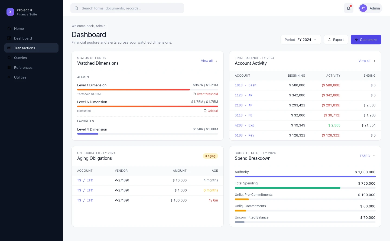Click the Customize sparkle icon
The width and height of the screenshot is (390, 241).
coord(356,40)
